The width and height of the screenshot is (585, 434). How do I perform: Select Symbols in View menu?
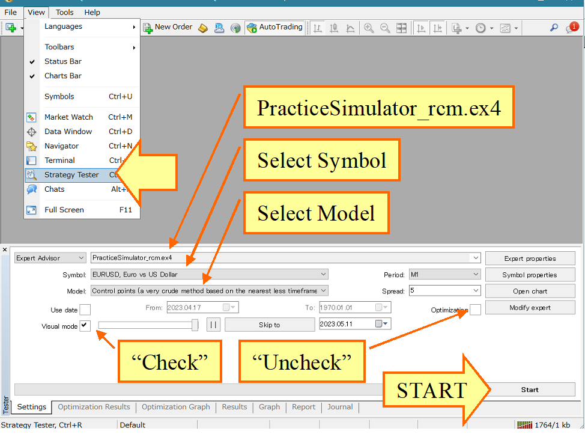82,96
